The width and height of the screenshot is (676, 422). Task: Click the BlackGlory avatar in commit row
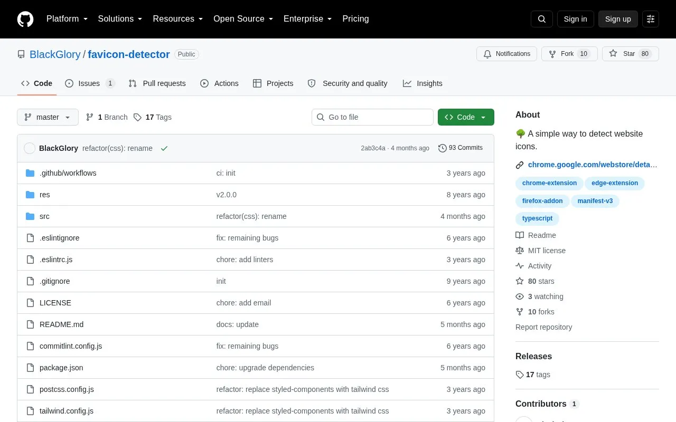30,148
